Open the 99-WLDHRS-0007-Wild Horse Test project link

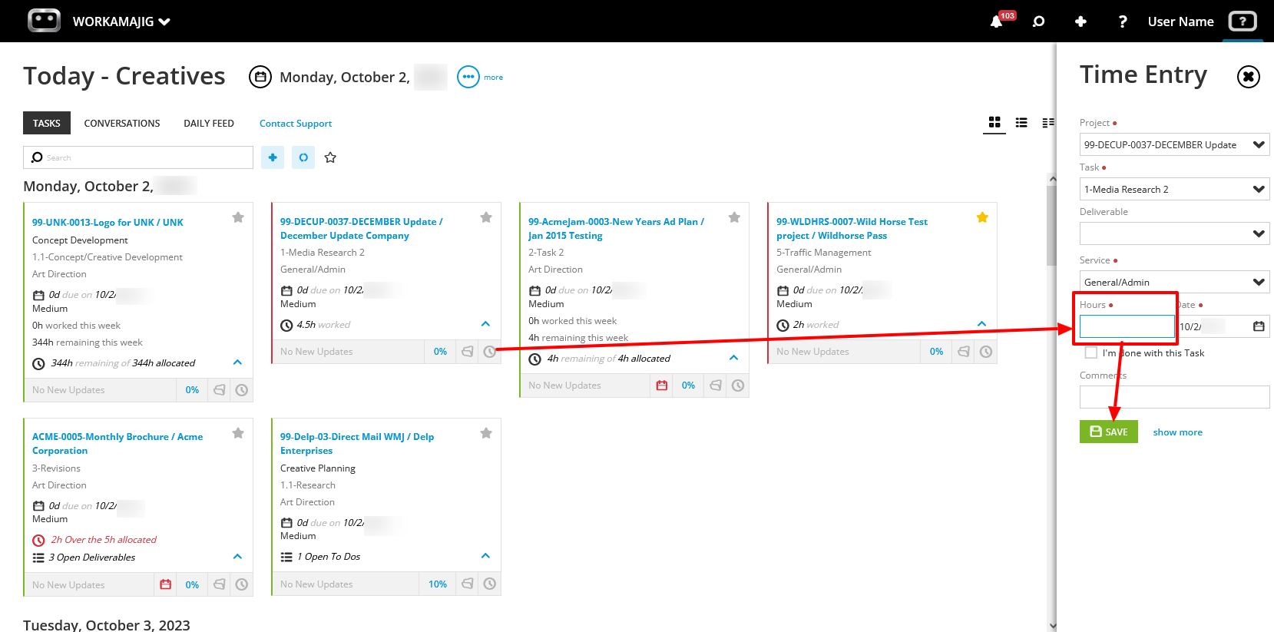(852, 229)
